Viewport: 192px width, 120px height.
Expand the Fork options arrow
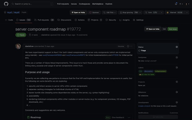161,13
